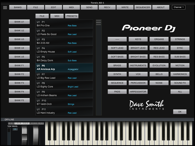
Task: Select BANK F5
Action: point(19,100)
